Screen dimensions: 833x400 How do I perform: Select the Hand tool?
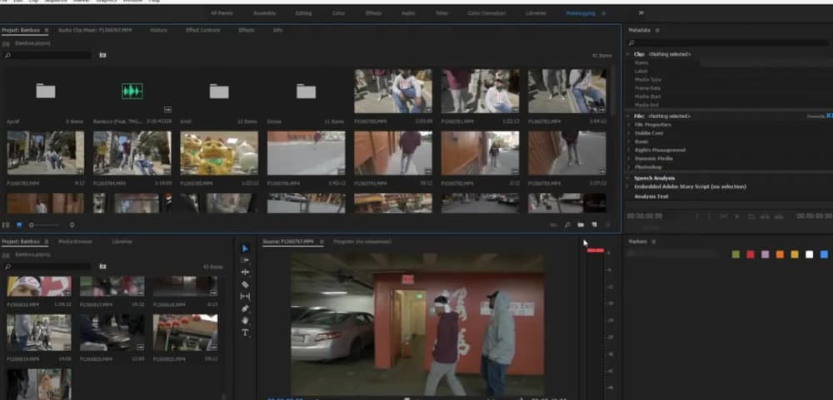[245, 320]
